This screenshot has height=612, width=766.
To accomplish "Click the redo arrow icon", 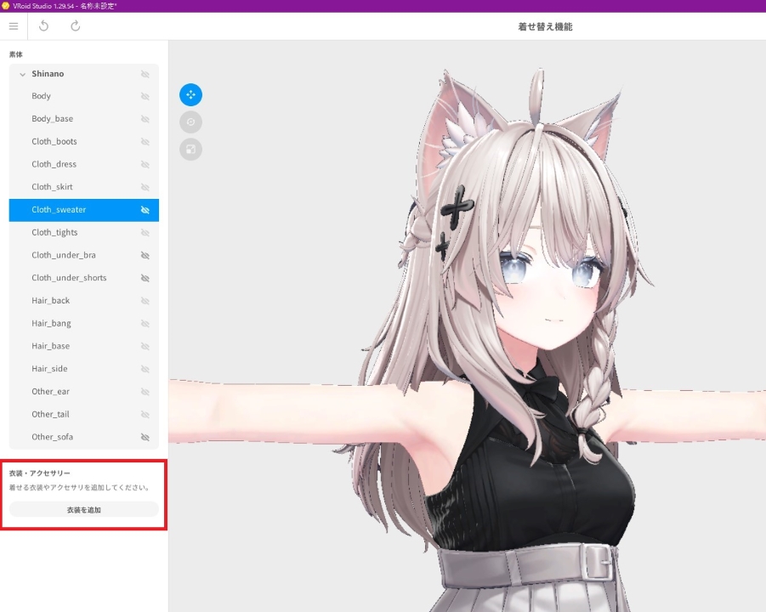I will pyautogui.click(x=75, y=25).
